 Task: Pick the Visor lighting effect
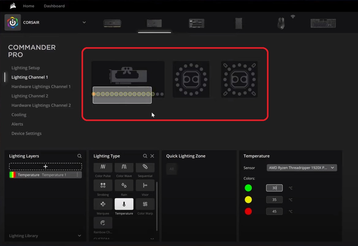145,185
